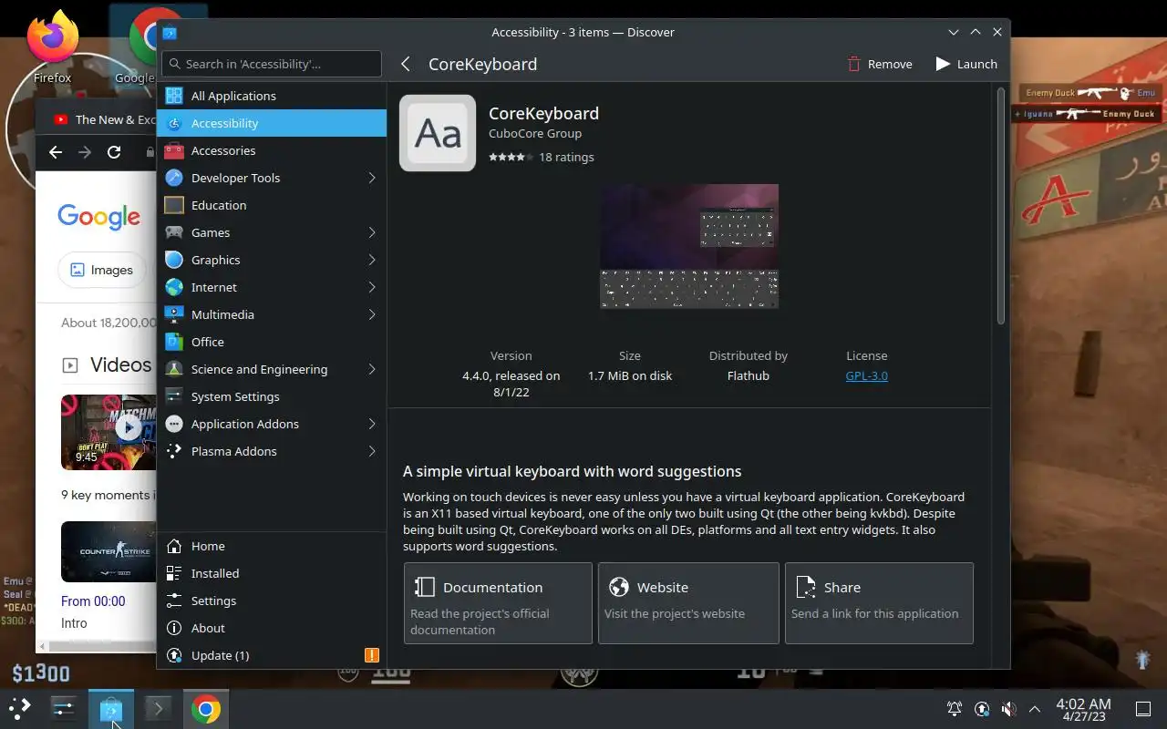Open the Education category

272,205
